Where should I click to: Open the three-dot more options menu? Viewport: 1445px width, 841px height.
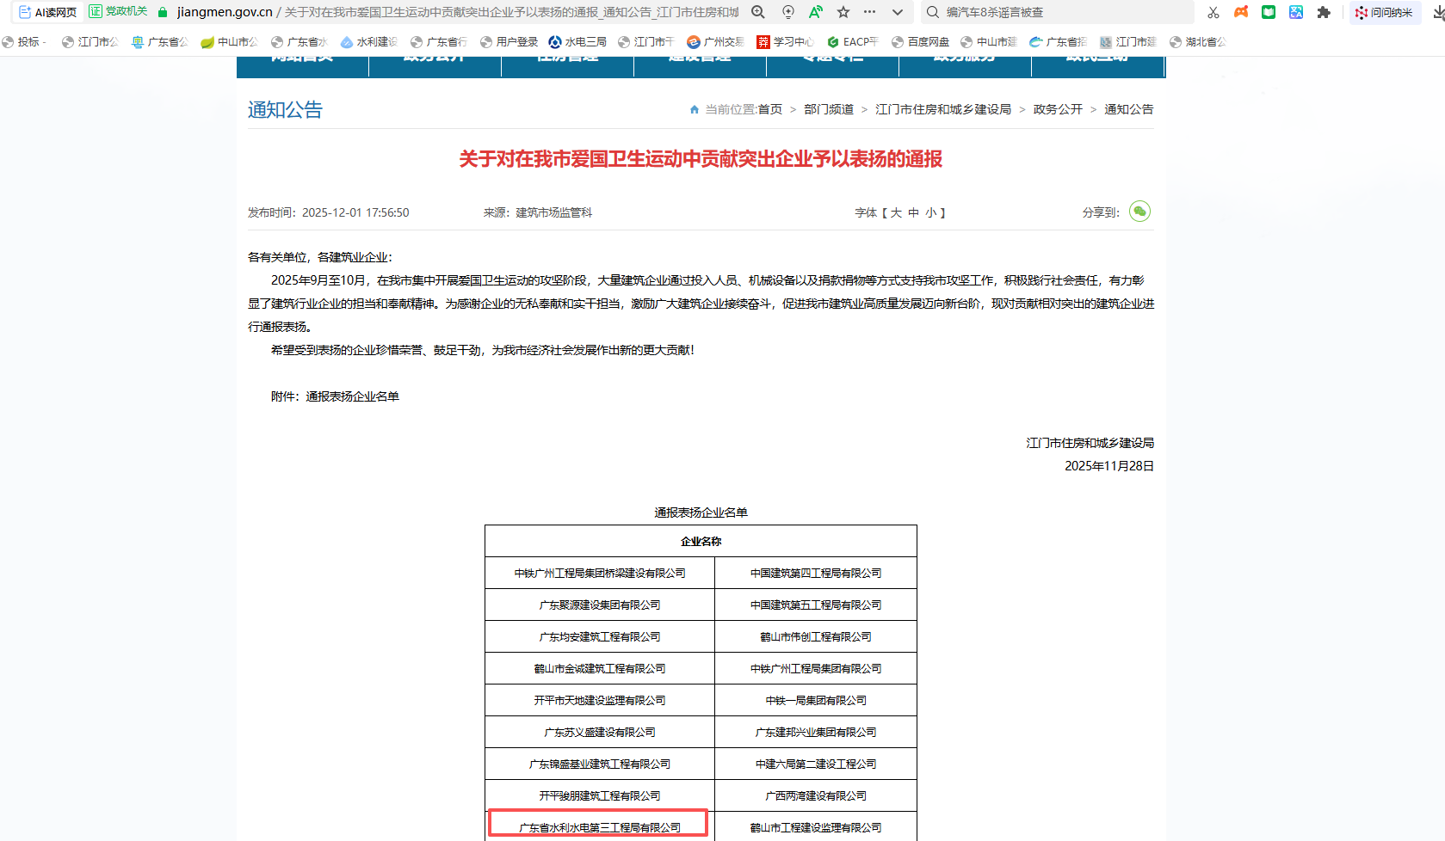pos(870,12)
